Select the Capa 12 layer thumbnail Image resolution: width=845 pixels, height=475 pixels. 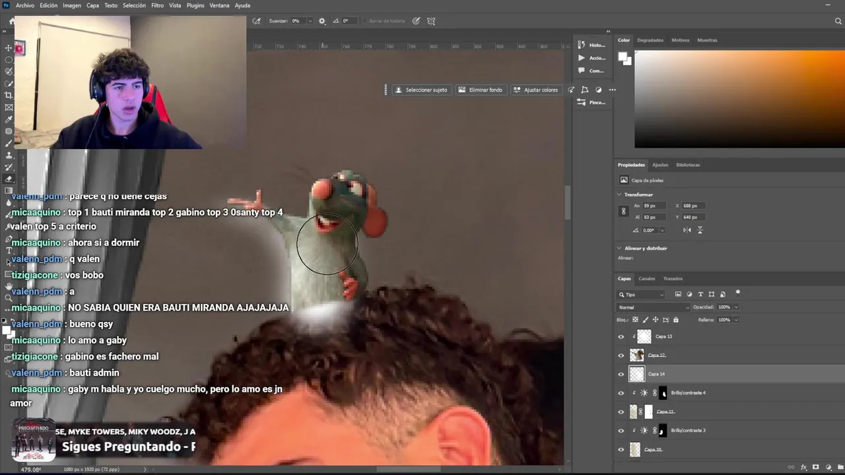pyautogui.click(x=636, y=356)
